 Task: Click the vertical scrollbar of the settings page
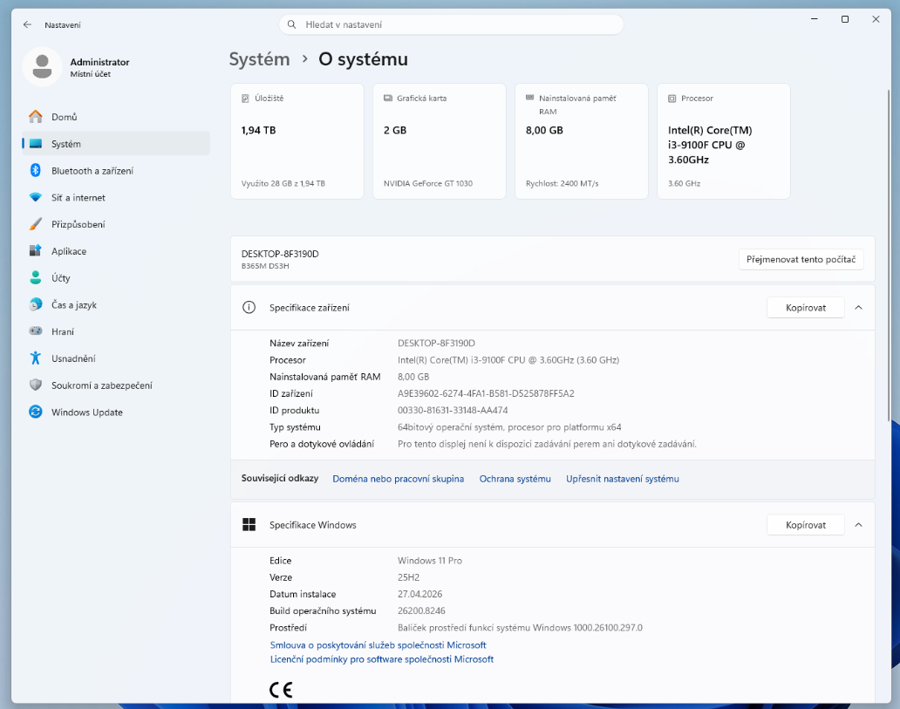(x=889, y=255)
